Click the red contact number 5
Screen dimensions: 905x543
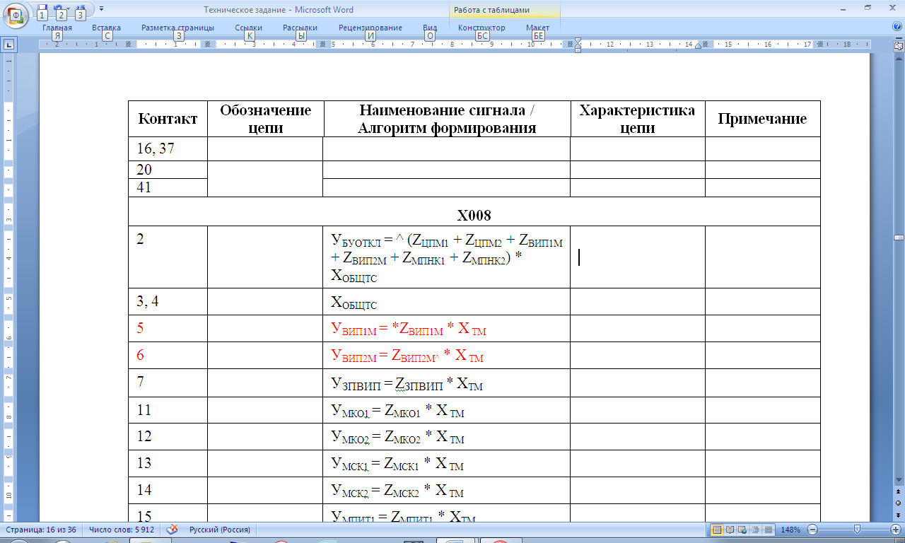(140, 327)
